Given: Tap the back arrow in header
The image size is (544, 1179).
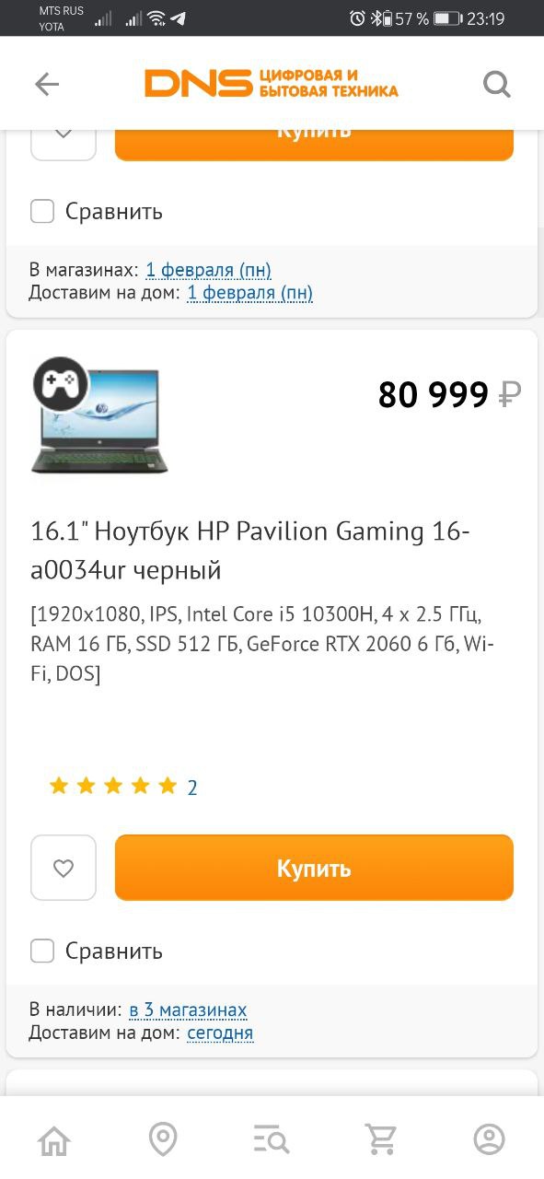Looking at the screenshot, I should coord(47,85).
